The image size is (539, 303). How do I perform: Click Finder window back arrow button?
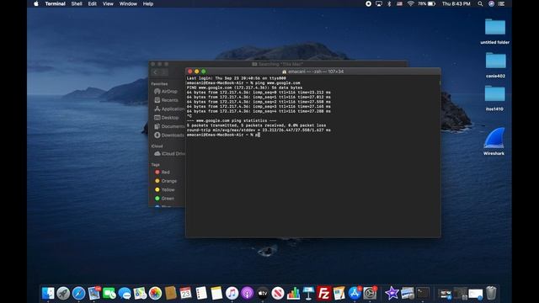(x=155, y=72)
